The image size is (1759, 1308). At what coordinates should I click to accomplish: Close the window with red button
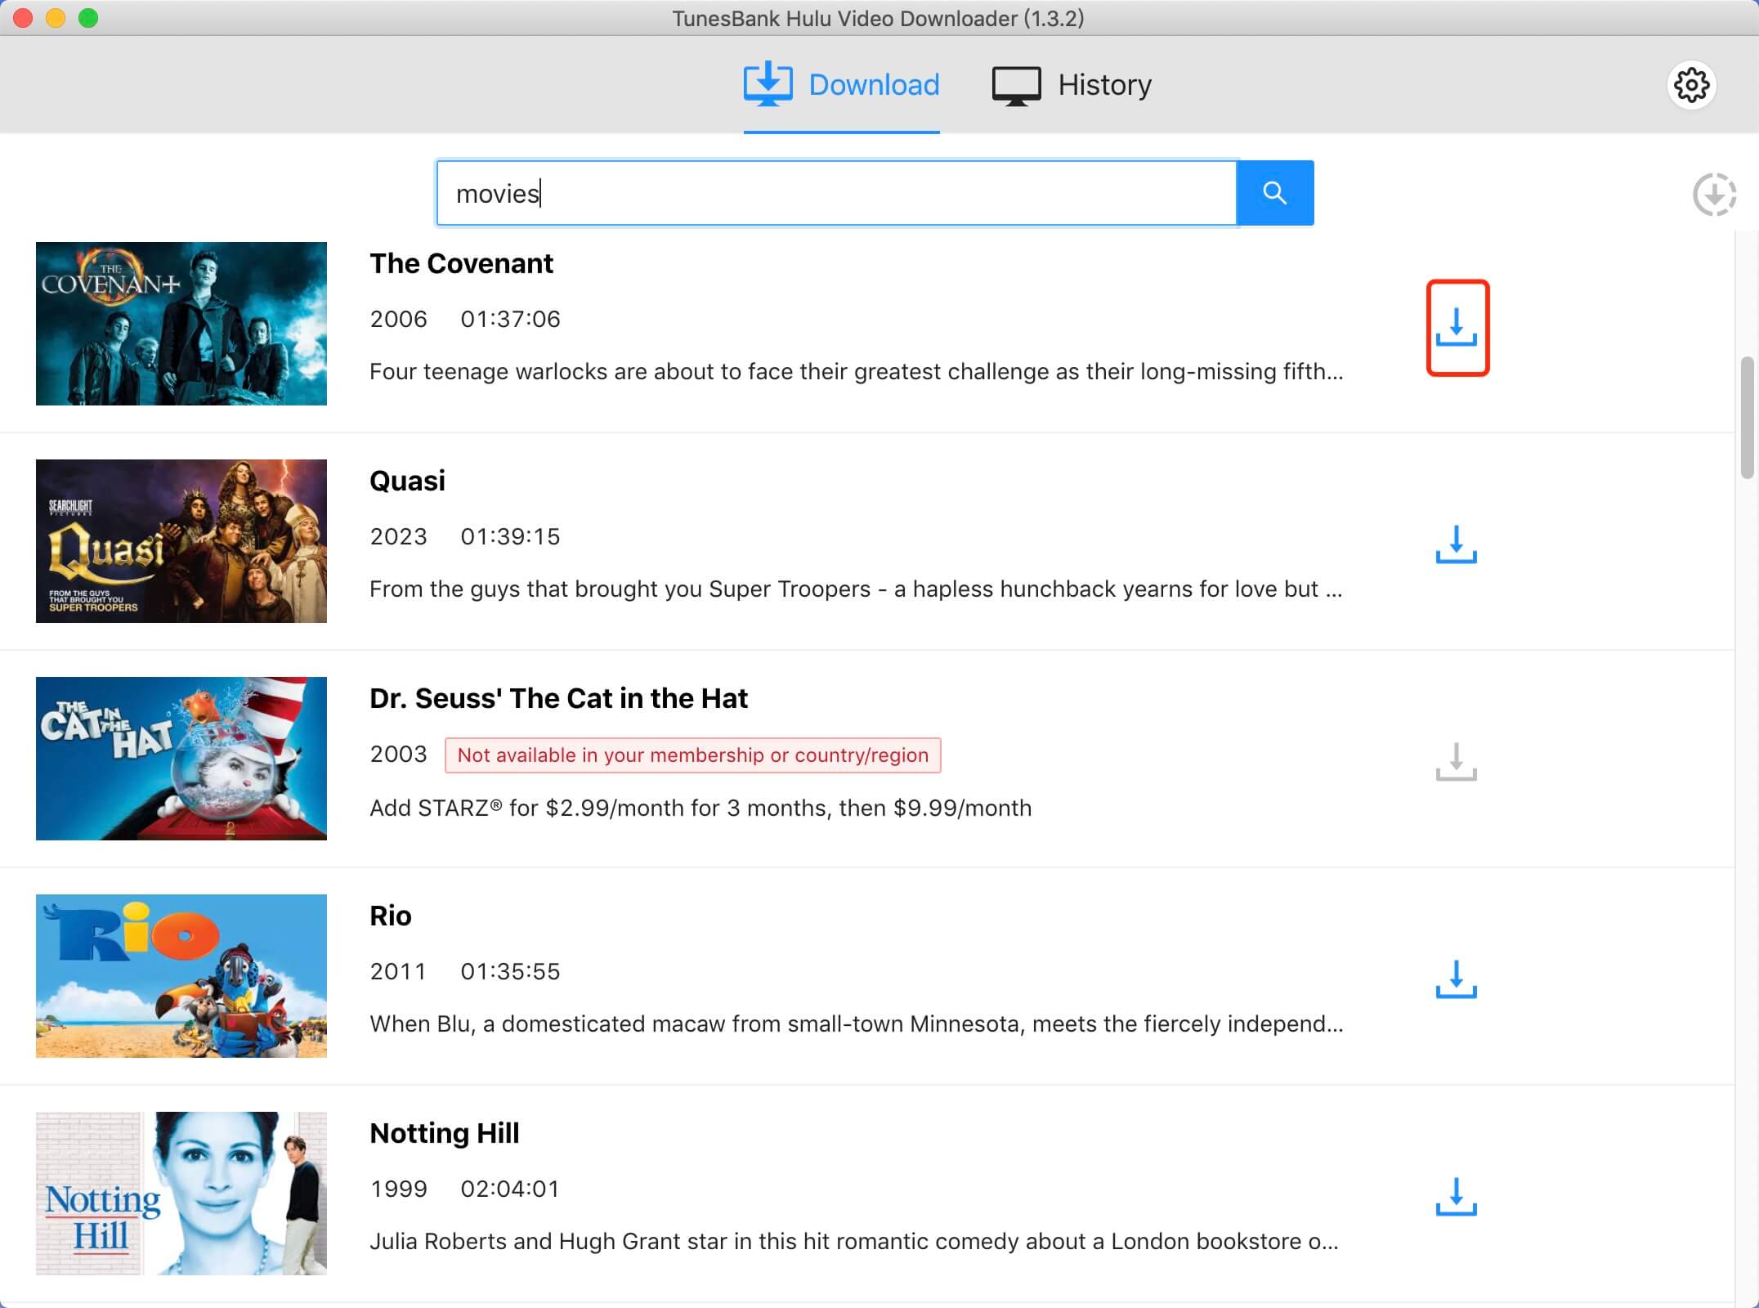click(23, 18)
